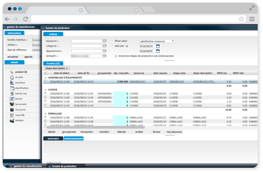This screenshot has width=263, height=173.
Task: Enable inclure les étapes non-ordonnancées checkbox
Action: click(x=116, y=56)
